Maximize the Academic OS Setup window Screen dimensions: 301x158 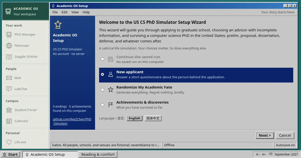(290, 6)
